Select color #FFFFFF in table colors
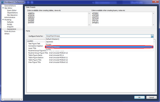The height and width of the screenshot is (102, 160). pos(31,23)
